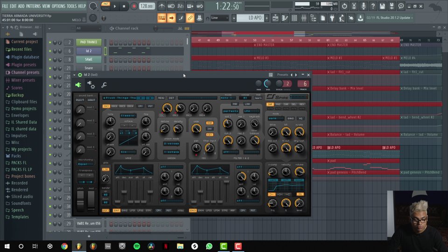Open the channel rack All filter dropdown
Viewport: 448px width, 252px height.
(x=88, y=28)
